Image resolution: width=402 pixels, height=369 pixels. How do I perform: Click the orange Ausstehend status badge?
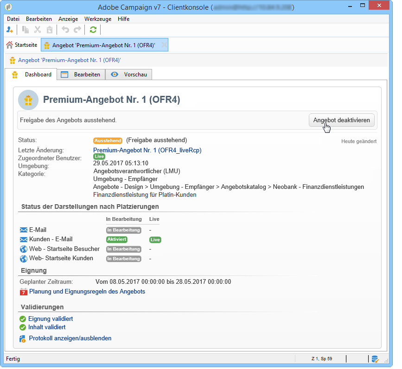(x=108, y=141)
